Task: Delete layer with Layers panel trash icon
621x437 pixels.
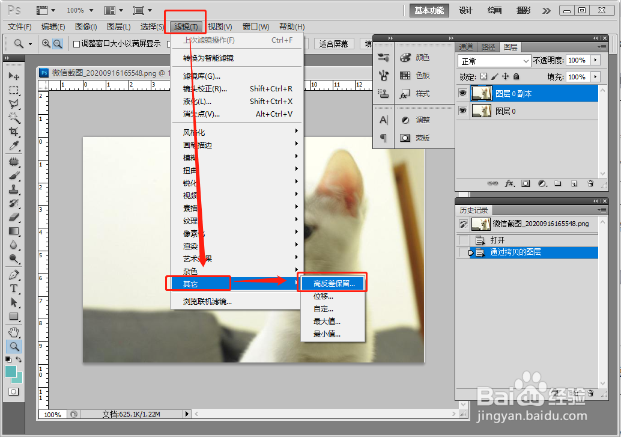Action: pyautogui.click(x=590, y=183)
